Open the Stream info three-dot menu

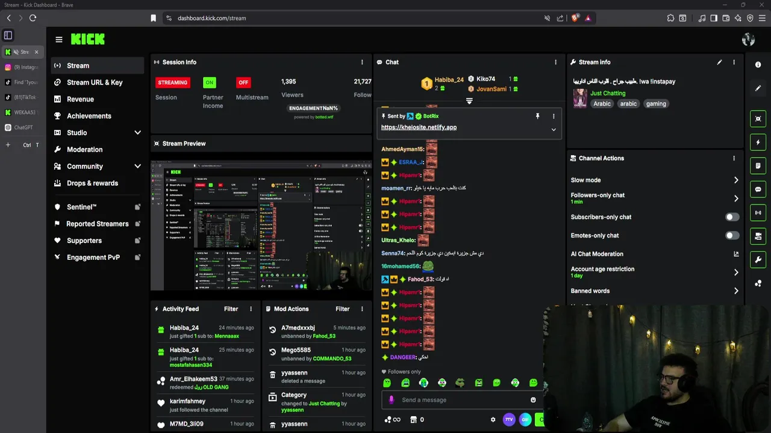coord(734,62)
